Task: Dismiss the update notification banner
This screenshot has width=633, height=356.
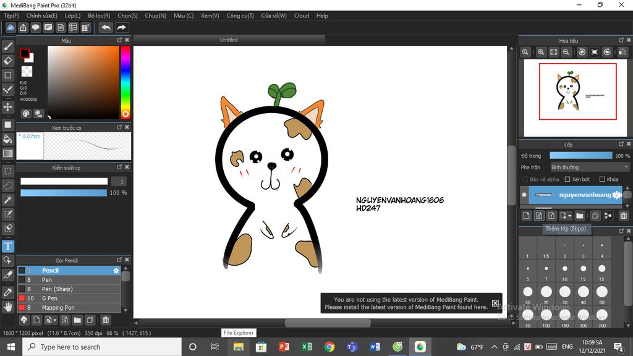Action: pyautogui.click(x=495, y=303)
